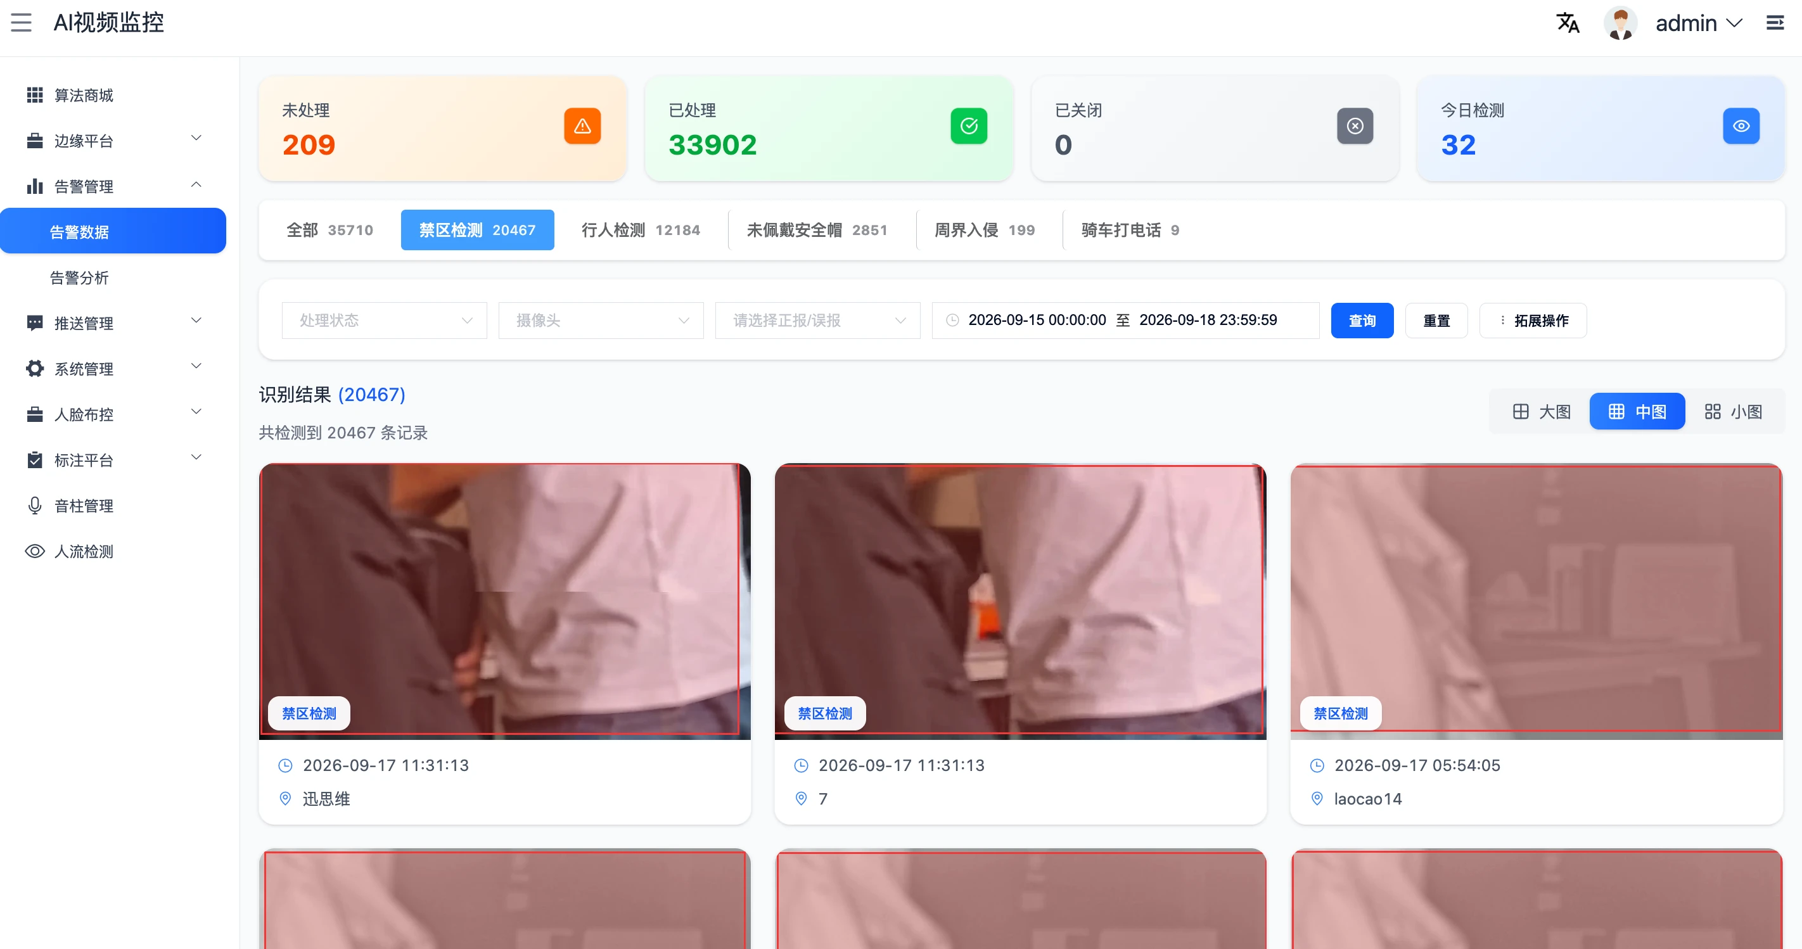Open the 处理状态 dropdown
The width and height of the screenshot is (1802, 949).
click(x=384, y=321)
